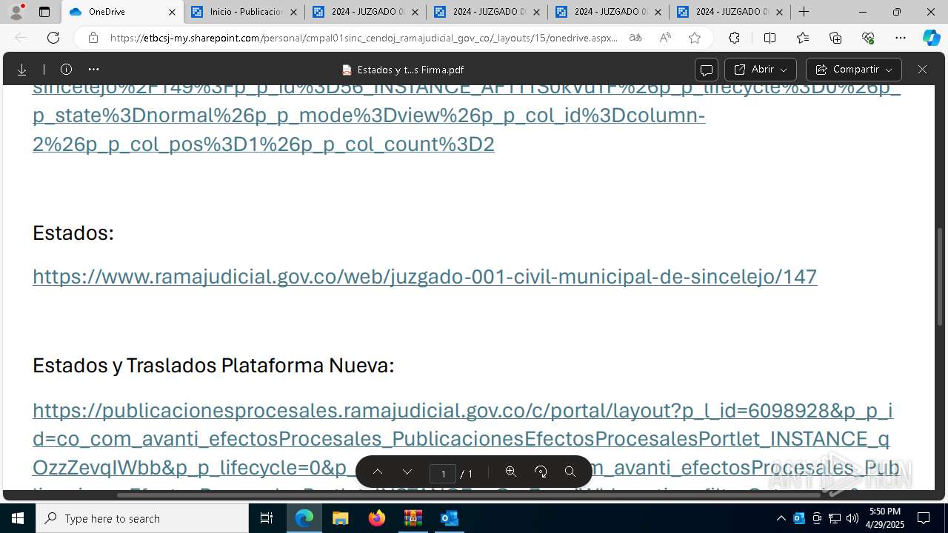Show hidden system tray icons
948x533 pixels.
click(x=781, y=518)
